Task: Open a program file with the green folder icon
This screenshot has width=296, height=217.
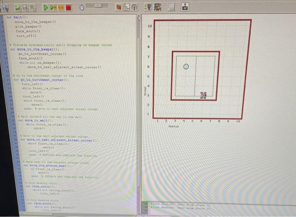Action: click(x=18, y=8)
